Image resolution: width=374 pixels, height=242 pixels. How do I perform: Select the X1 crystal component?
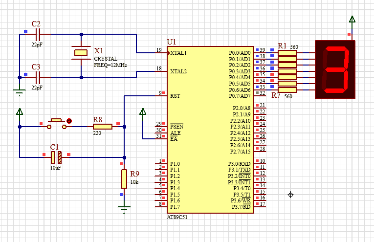[81, 53]
